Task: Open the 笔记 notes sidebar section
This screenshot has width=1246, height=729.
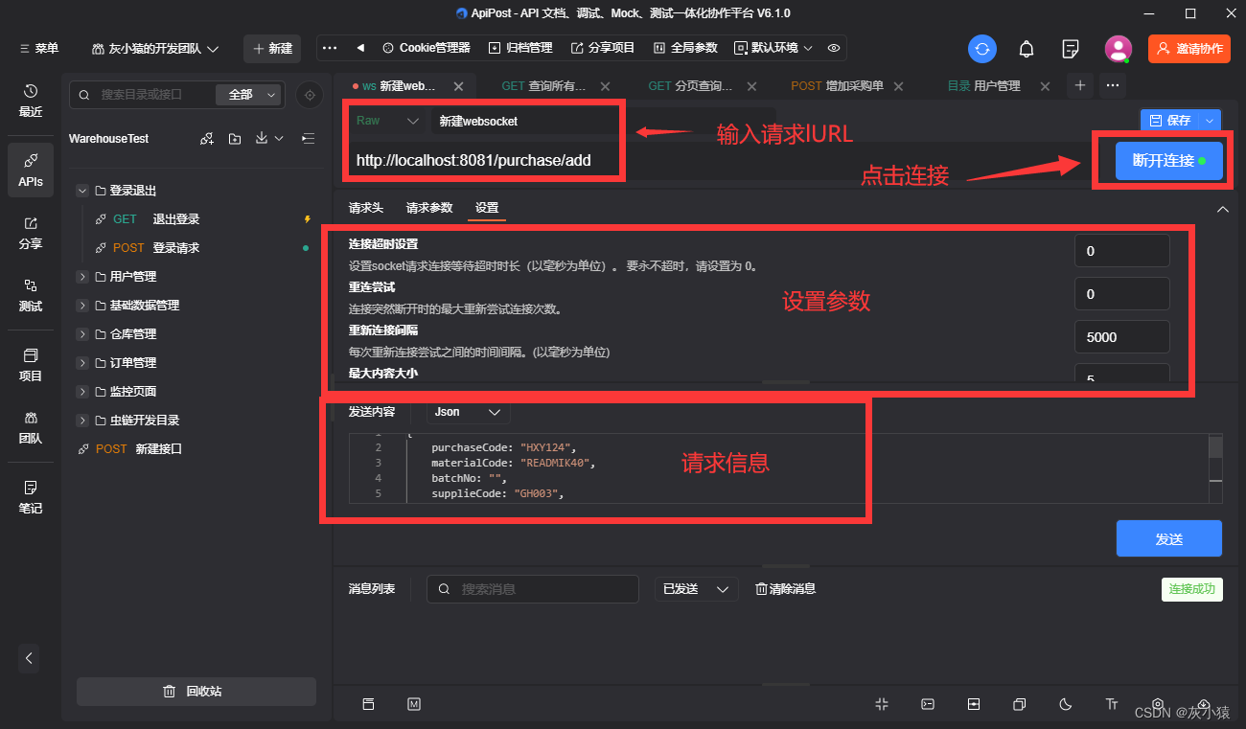Action: coord(31,497)
